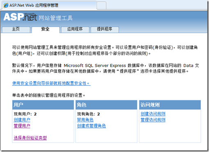Click the Internet Explorer icon on browser tab

(6, 5)
